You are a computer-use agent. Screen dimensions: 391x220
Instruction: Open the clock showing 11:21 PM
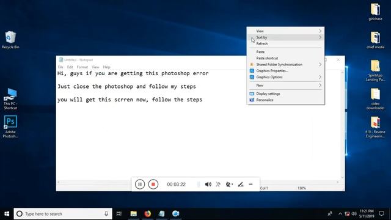tap(367, 213)
